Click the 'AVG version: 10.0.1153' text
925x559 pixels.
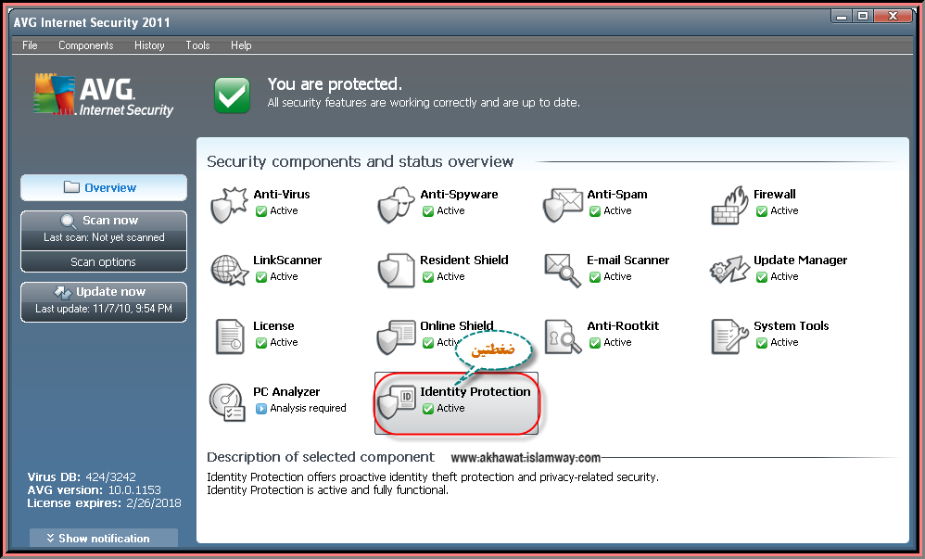click(94, 490)
